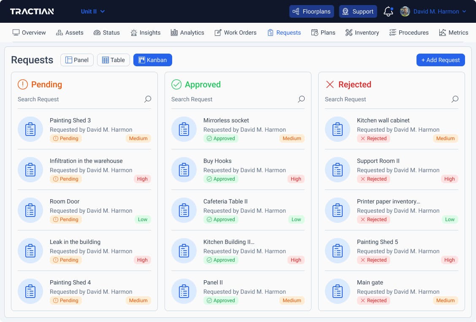Open the Kitchen wall cabinet title

[x=383, y=120]
